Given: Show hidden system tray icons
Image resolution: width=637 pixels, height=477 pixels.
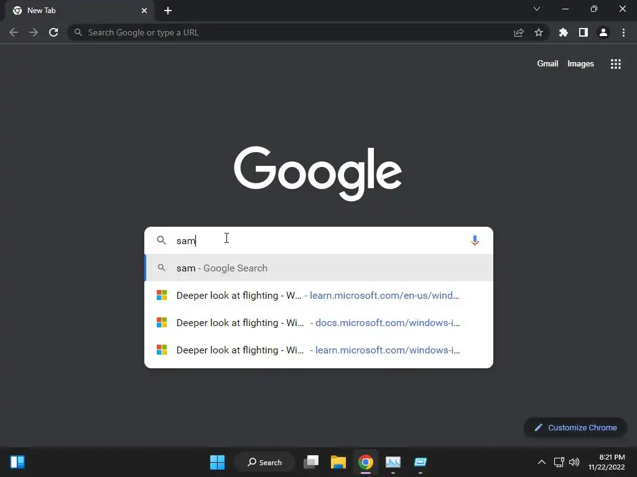Looking at the screenshot, I should [542, 462].
